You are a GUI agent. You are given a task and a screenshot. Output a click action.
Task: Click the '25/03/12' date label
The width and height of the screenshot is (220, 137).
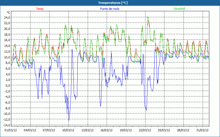tap(164, 130)
